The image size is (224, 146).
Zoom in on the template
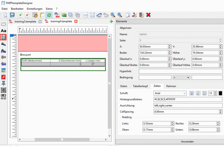click(x=120, y=15)
